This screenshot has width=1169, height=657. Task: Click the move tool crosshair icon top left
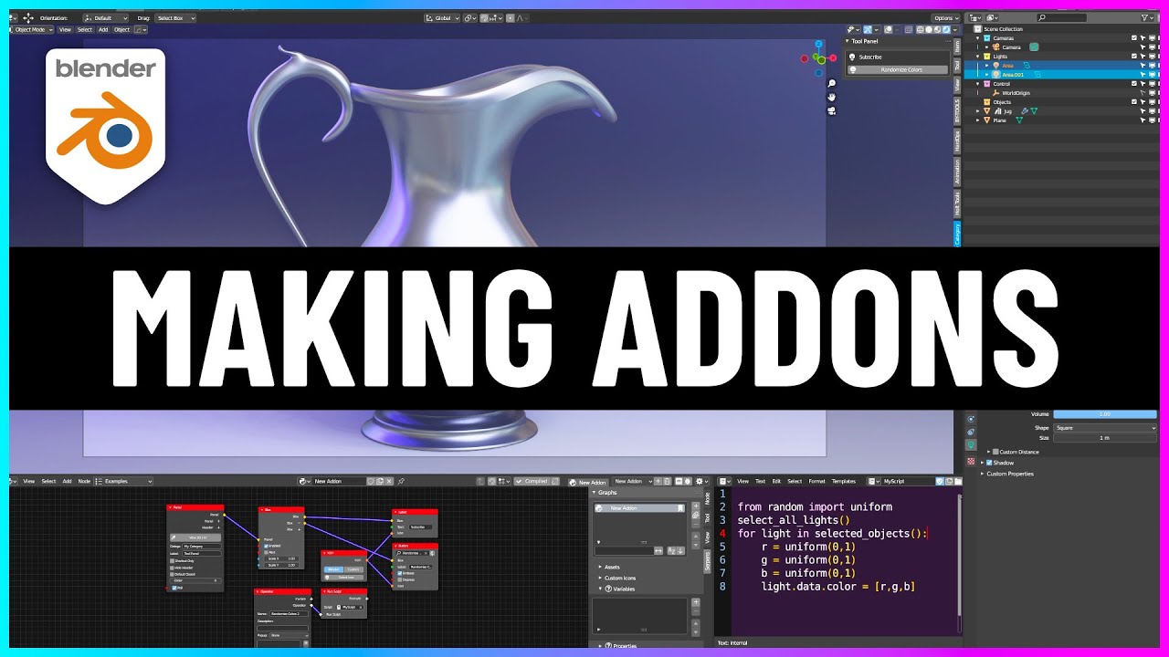27,17
